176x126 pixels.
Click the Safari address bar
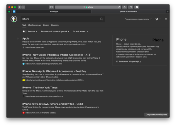pos(88,7)
